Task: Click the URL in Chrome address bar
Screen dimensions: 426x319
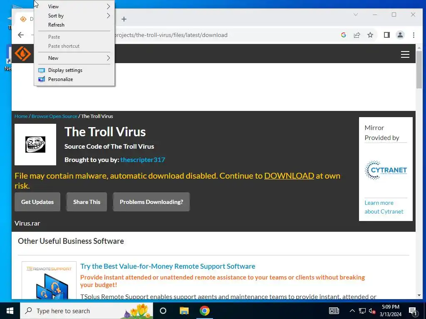Action: (x=171, y=35)
